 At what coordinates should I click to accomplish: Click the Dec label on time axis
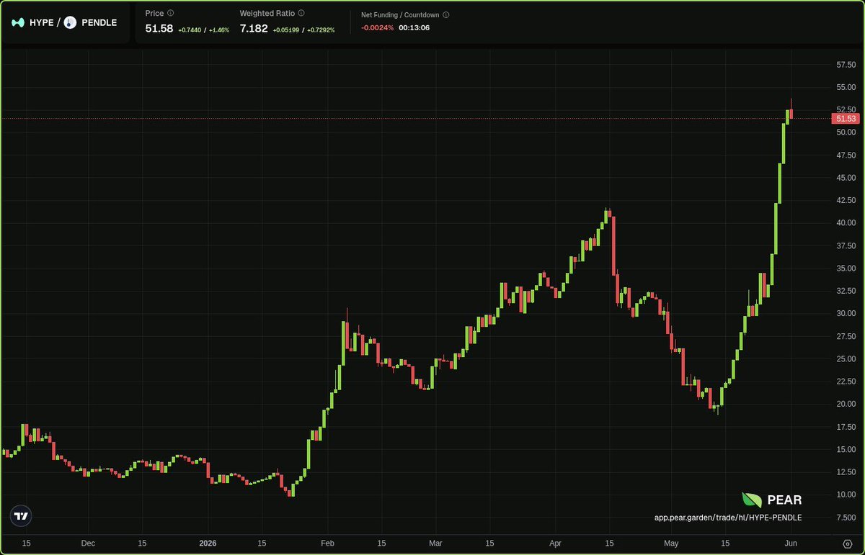click(x=87, y=543)
